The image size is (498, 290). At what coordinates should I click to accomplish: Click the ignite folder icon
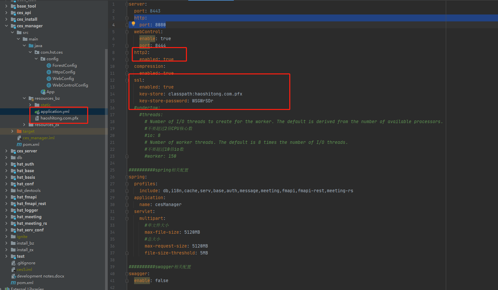[13, 237]
